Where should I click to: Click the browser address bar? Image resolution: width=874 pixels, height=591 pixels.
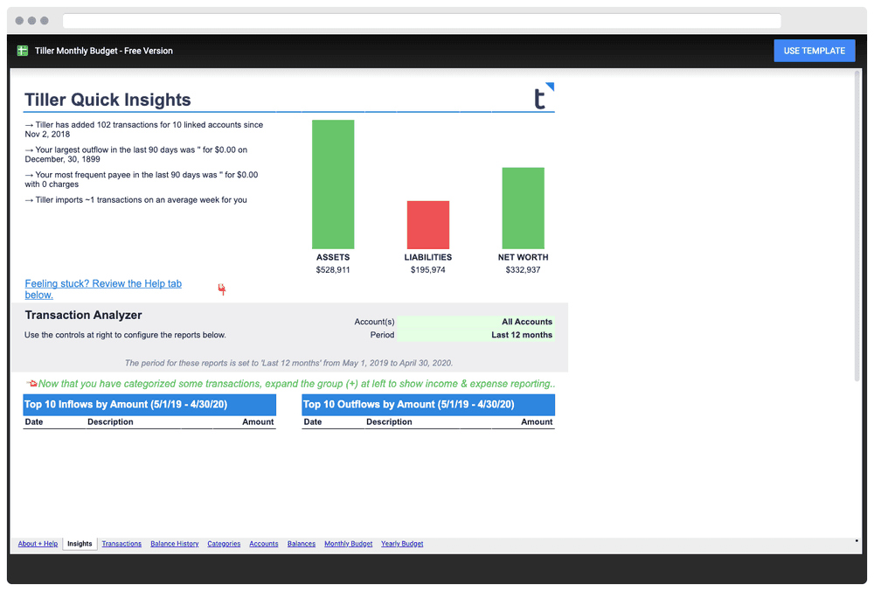tap(422, 21)
